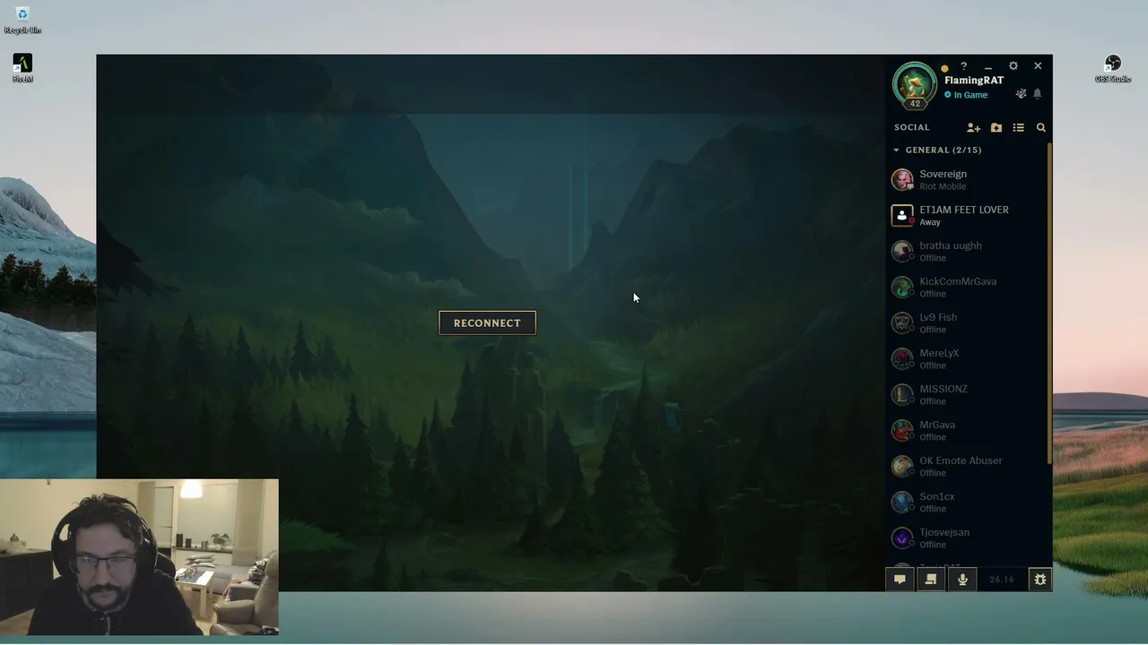Select friend ET1AM FEET LOVER
Screen dimensions: 1148x645
tap(967, 215)
